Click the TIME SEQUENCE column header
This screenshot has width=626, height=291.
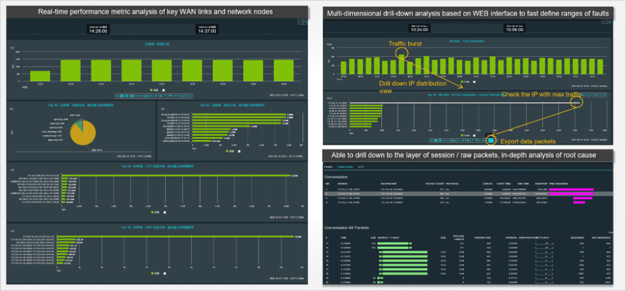tap(558, 185)
